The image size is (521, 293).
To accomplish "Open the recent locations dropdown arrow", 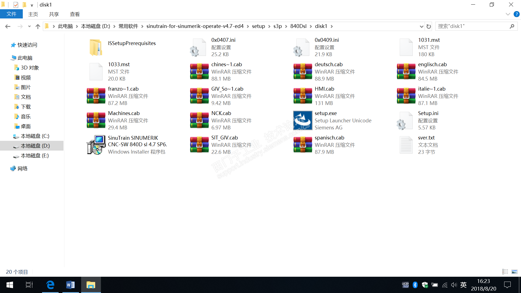I will (29, 26).
